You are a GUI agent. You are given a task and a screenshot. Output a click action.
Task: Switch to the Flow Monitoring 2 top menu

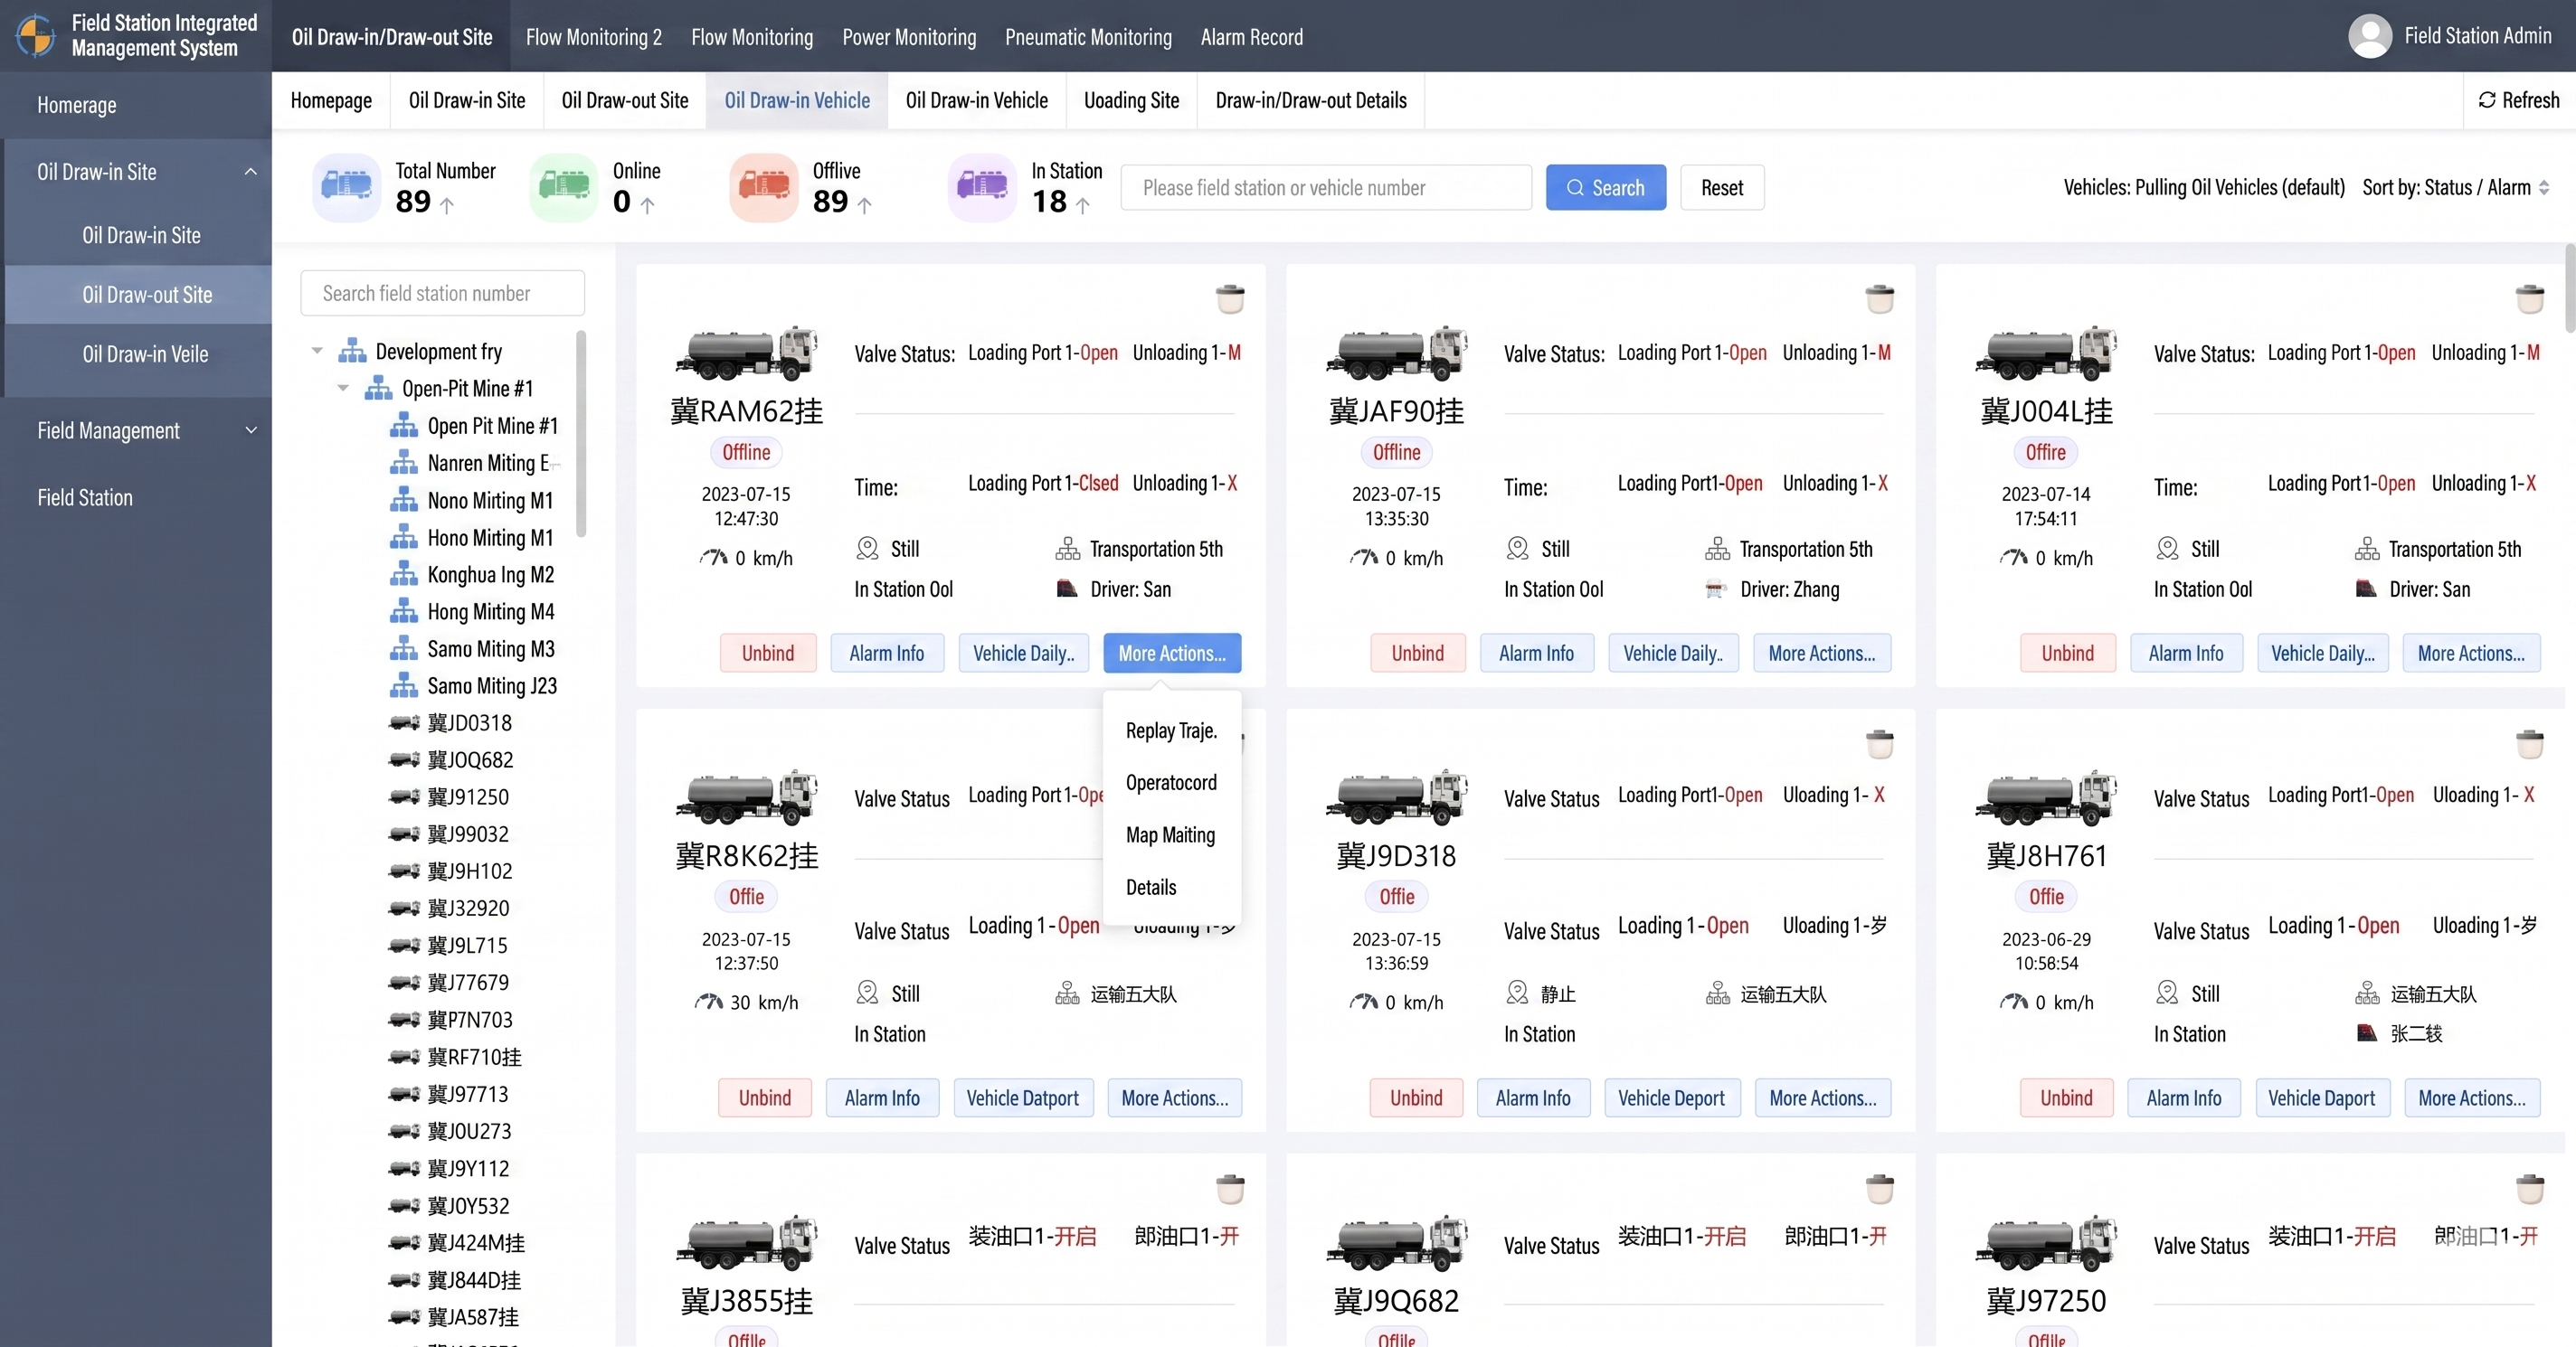pos(594,37)
